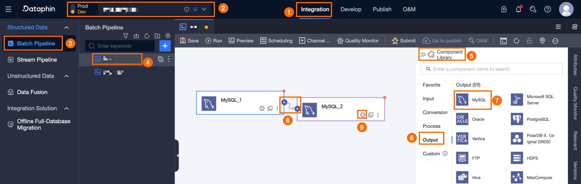Open MySQL_2 node configuration gear
Viewport: 581px width, 184px height.
click(x=362, y=115)
